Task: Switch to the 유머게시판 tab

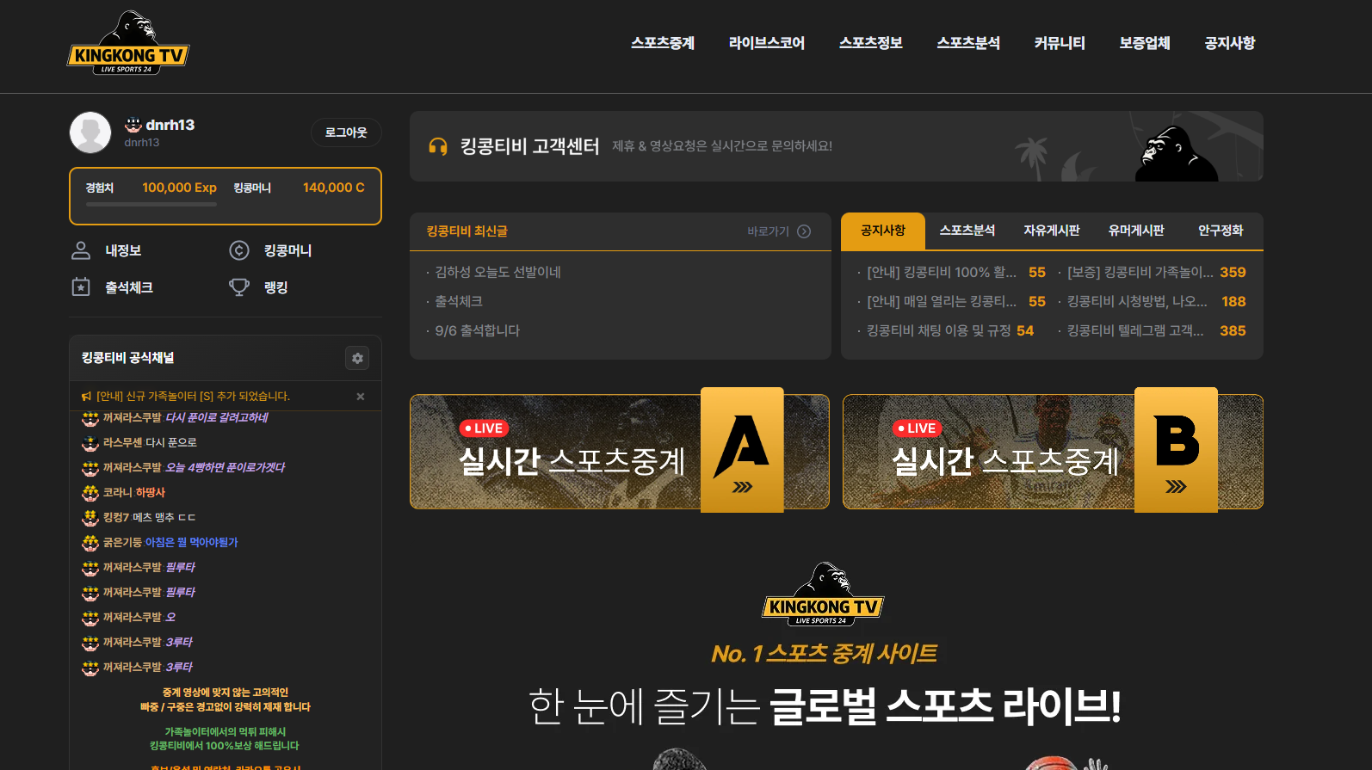Action: click(x=1136, y=231)
